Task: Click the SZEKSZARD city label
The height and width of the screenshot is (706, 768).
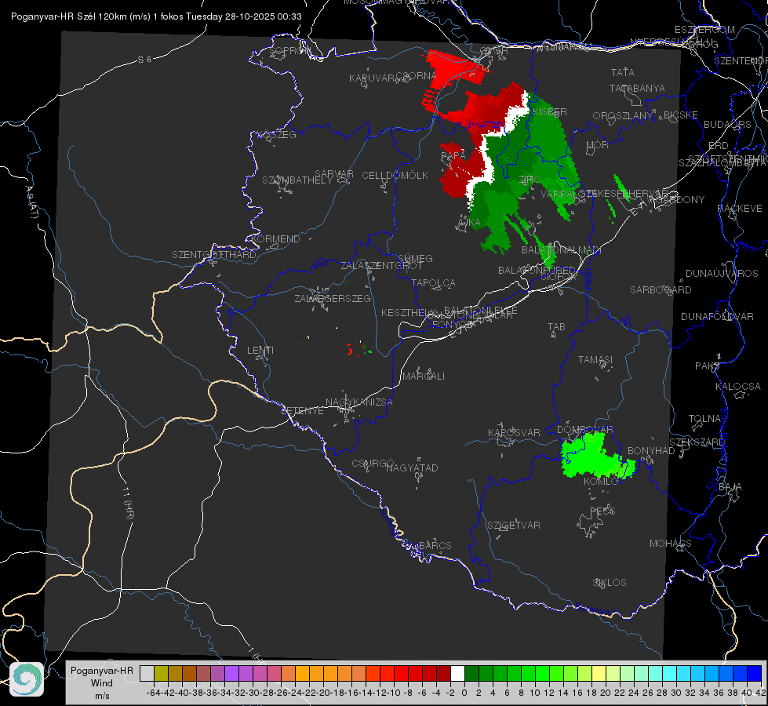Action: 697,442
